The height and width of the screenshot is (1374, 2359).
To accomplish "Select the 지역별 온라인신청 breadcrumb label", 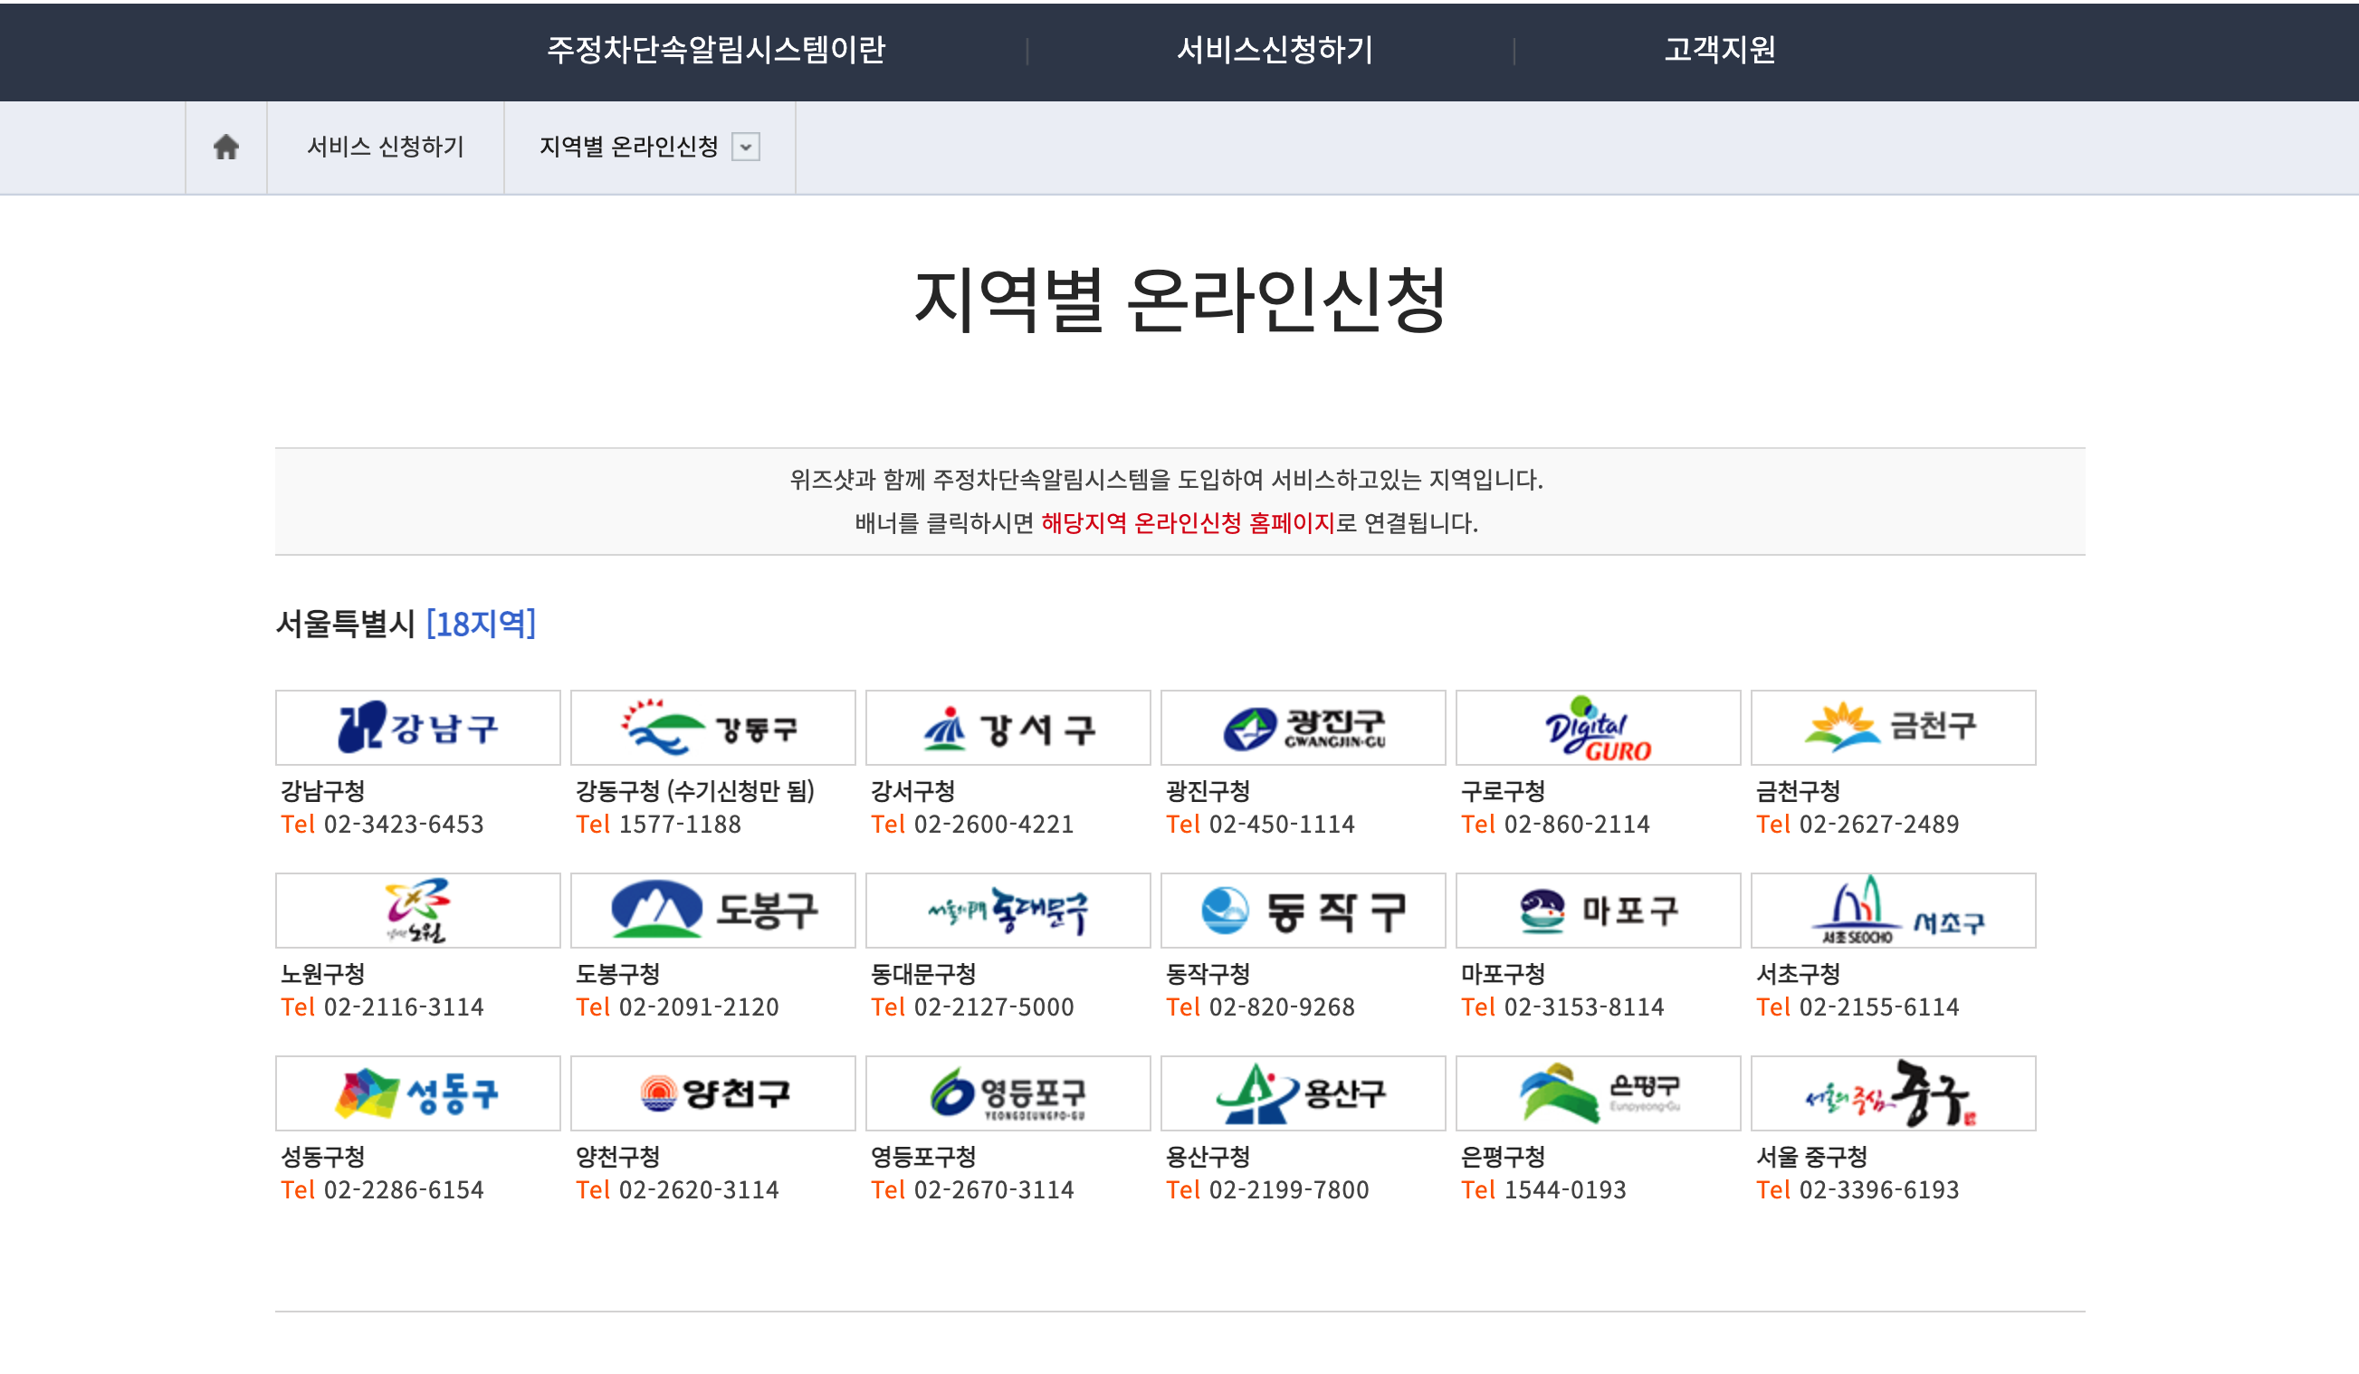I will coord(629,147).
